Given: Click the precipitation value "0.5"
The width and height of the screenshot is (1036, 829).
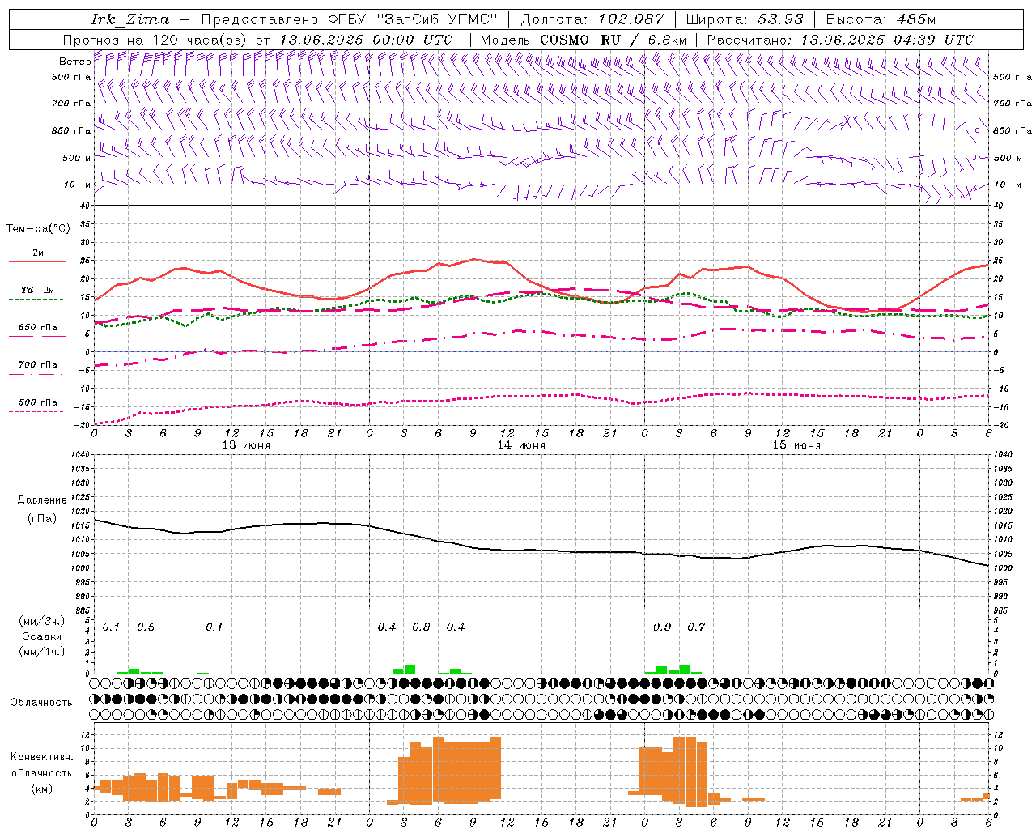Looking at the screenshot, I should click(146, 627).
